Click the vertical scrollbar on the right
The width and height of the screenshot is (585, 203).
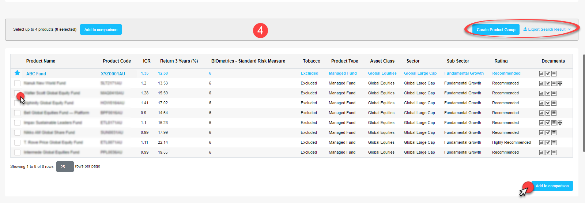584,102
